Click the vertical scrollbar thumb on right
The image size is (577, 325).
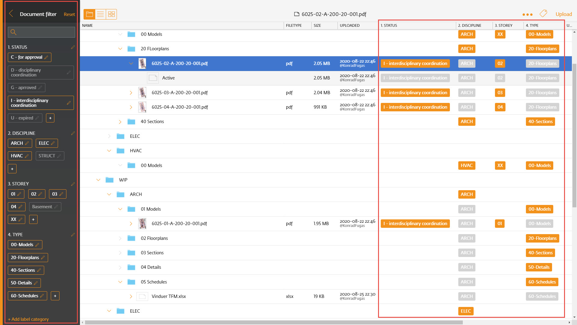pyautogui.click(x=574, y=135)
